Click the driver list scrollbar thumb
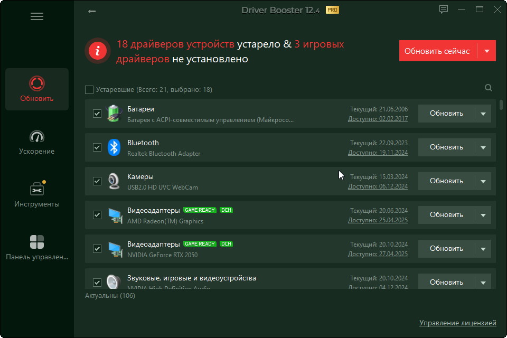The width and height of the screenshot is (507, 338). coord(501,105)
